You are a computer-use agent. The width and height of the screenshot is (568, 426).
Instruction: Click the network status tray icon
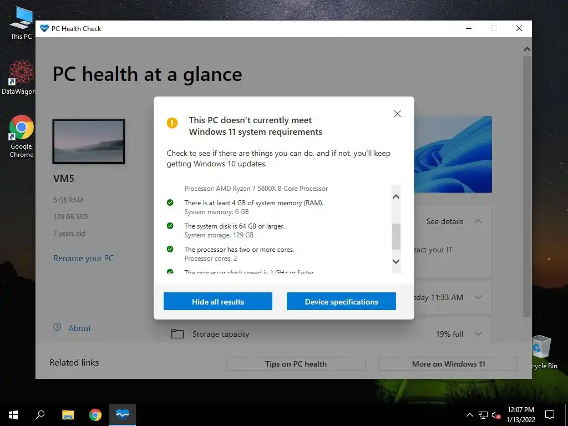pos(483,415)
